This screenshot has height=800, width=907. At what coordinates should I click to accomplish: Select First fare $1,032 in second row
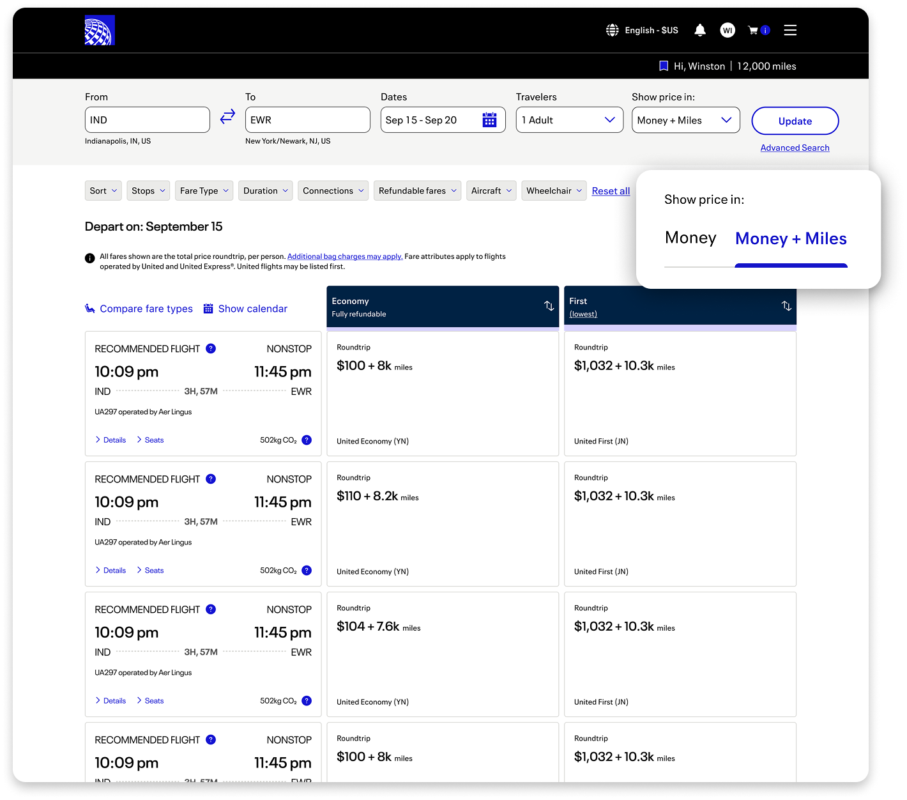(x=680, y=524)
